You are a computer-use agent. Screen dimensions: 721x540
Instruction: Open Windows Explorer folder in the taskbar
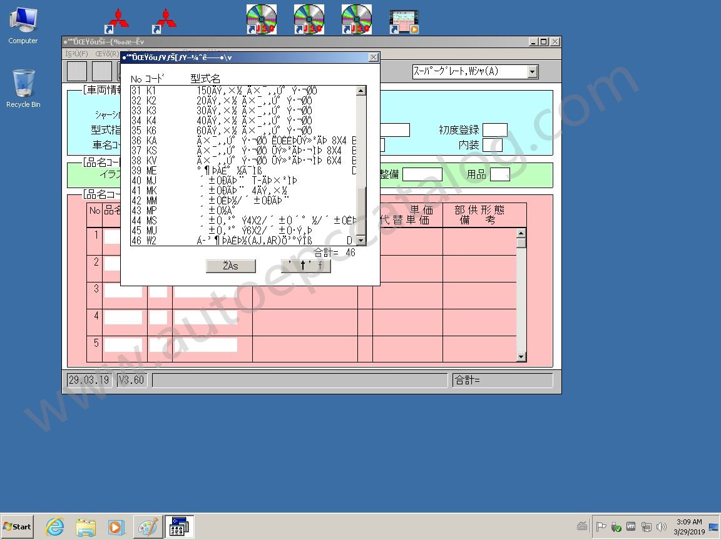coord(86,527)
